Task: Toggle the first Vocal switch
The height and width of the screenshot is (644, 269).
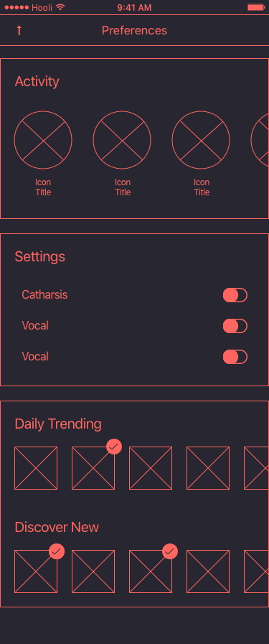Action: [x=235, y=326]
